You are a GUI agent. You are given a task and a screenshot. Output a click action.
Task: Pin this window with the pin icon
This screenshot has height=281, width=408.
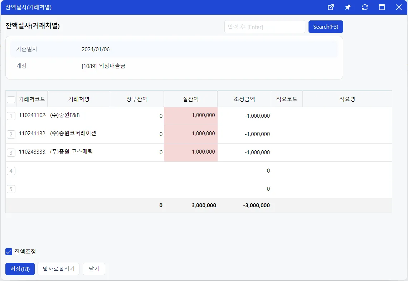(348, 7)
